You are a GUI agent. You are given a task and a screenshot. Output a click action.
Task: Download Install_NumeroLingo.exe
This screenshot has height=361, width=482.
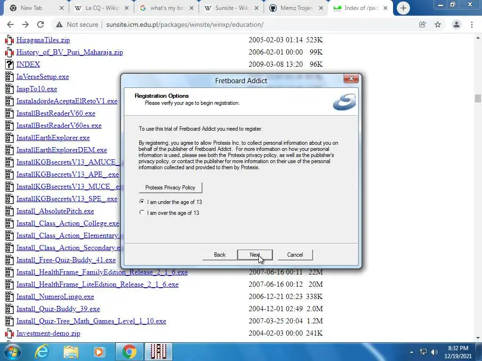[x=55, y=297]
